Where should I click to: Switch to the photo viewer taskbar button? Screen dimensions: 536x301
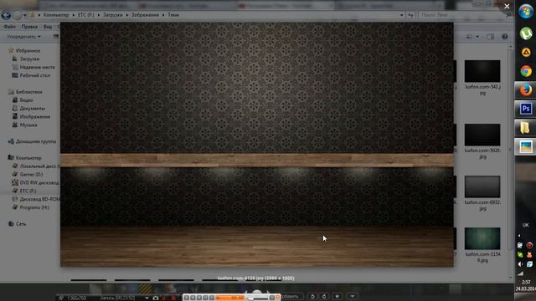tap(525, 146)
